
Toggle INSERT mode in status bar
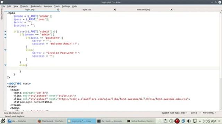[x=165, y=113]
